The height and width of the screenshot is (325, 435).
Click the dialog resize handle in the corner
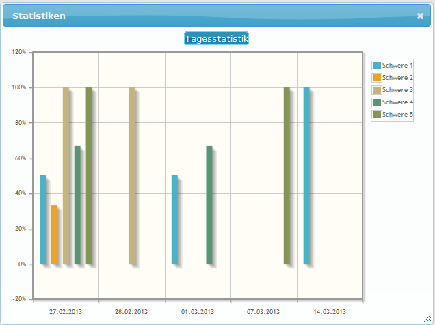tap(427, 318)
